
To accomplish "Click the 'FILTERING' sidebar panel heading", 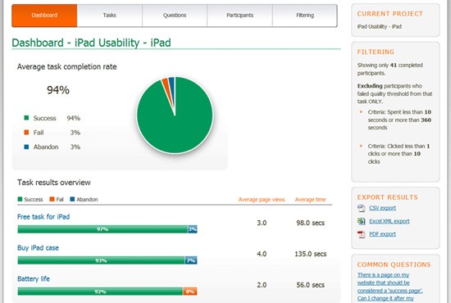I will pos(376,52).
